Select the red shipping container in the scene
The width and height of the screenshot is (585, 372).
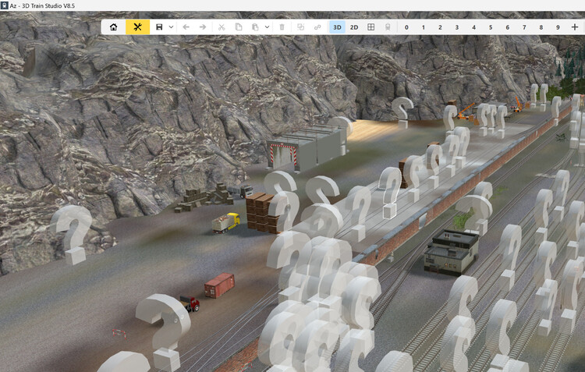click(219, 285)
